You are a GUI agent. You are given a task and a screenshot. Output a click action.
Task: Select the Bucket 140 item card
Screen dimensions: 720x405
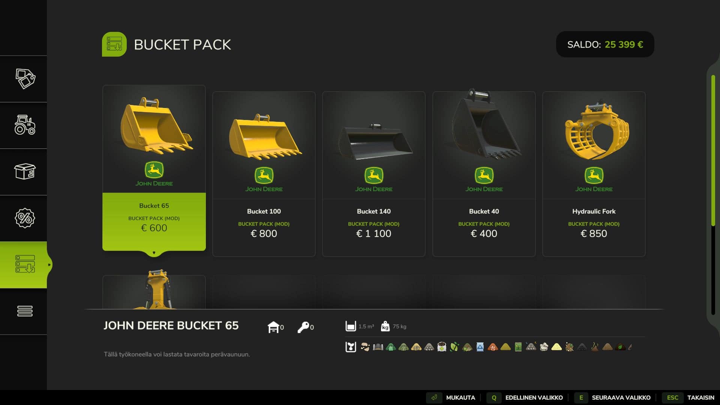374,174
